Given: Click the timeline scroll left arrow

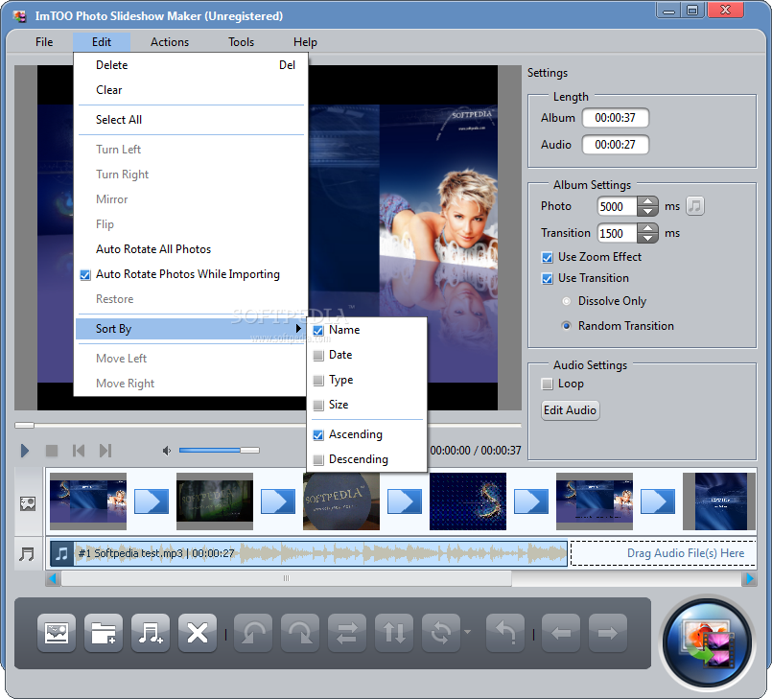Looking at the screenshot, I should 53,578.
